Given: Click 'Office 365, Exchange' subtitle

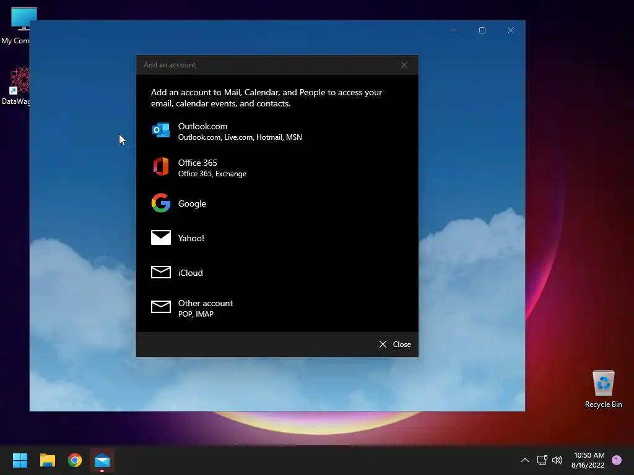Looking at the screenshot, I should point(212,174).
